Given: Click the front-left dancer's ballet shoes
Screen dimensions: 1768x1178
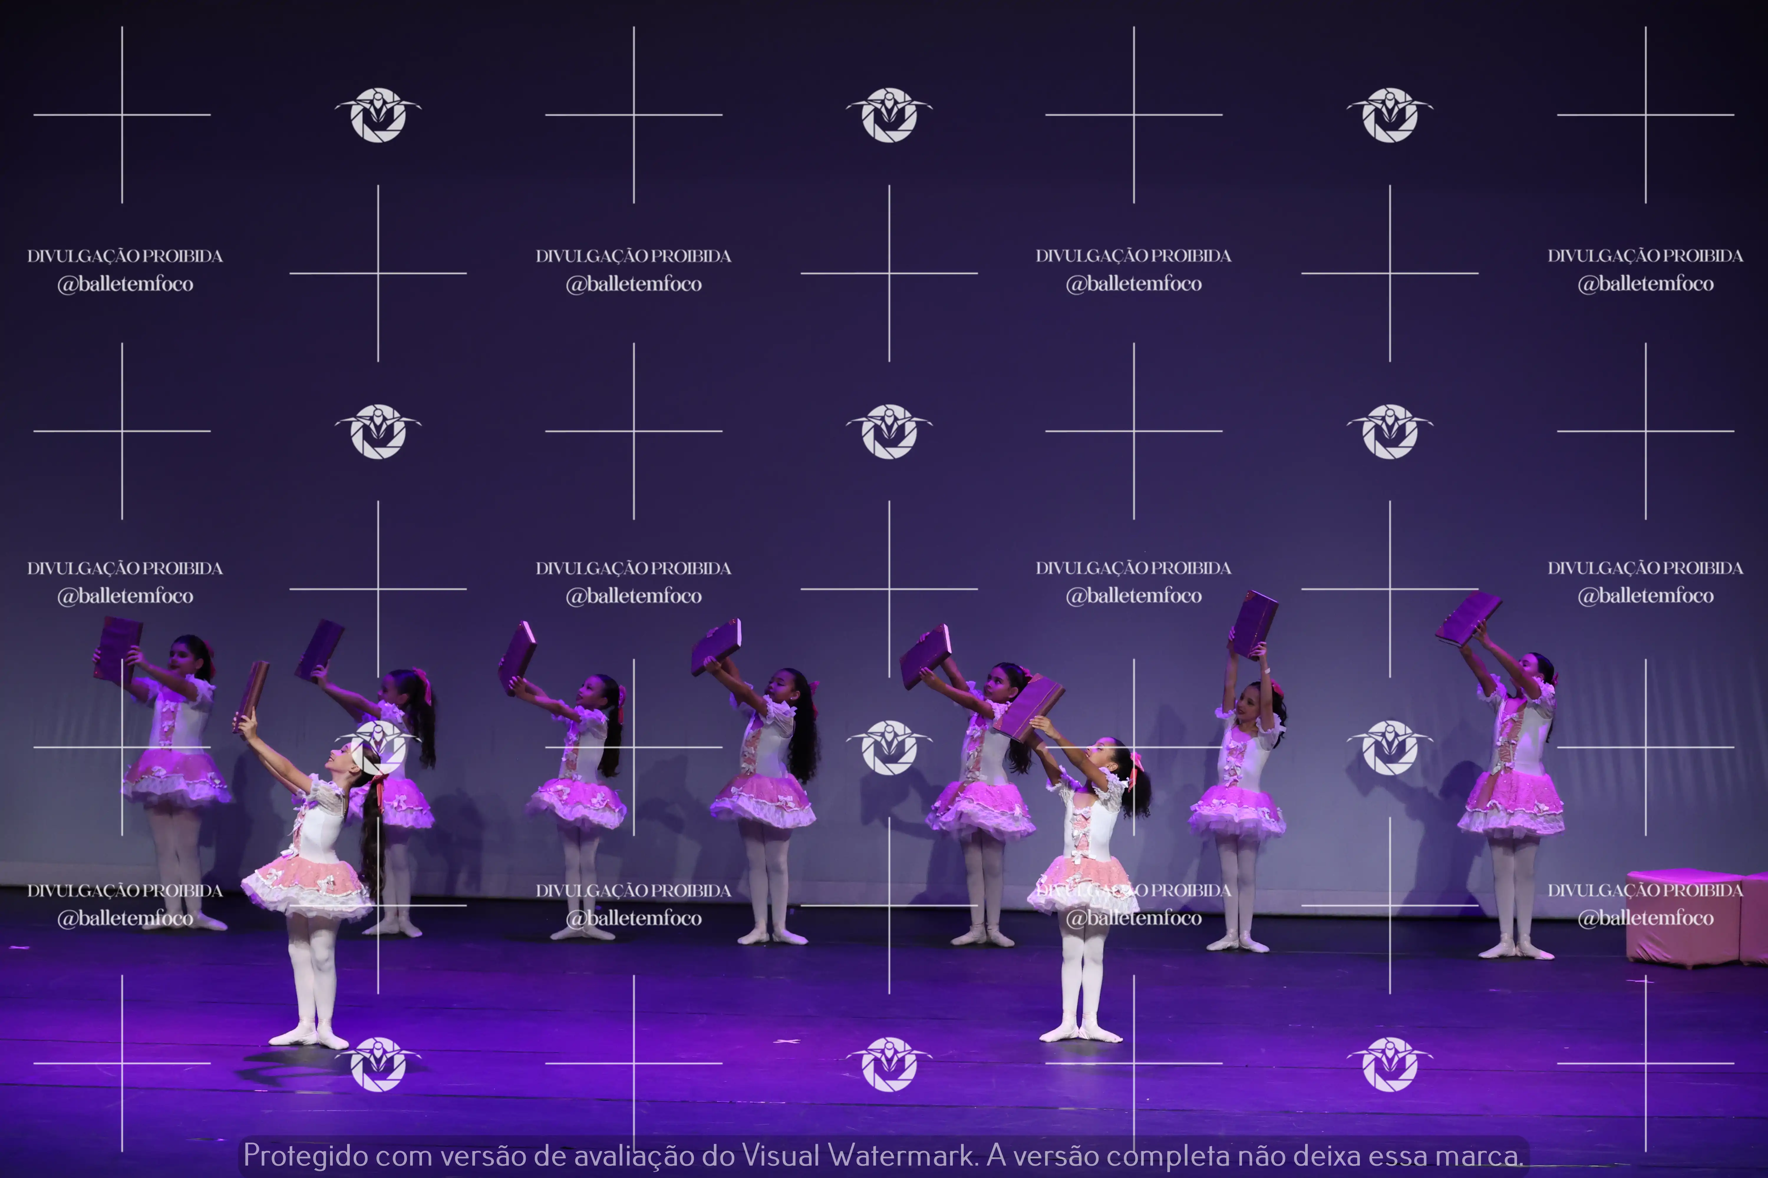Looking at the screenshot, I should pos(309,1036).
